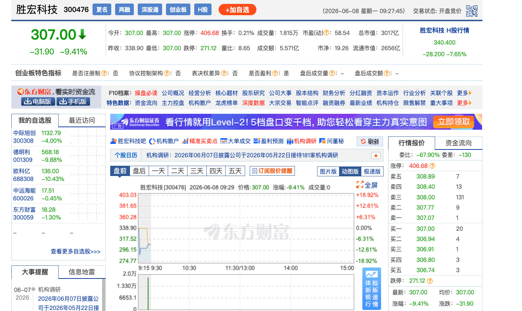Screen dimensions: 522x311
Task: Click help icon next to 涨停 406.68
Action: tap(432, 166)
